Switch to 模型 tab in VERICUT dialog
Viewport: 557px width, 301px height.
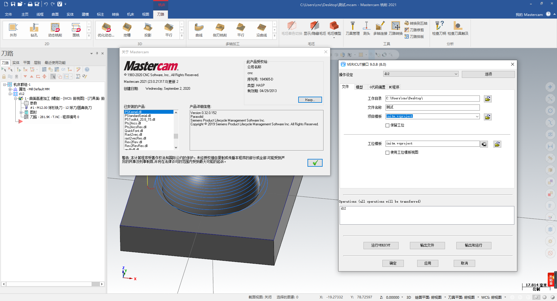tap(359, 87)
